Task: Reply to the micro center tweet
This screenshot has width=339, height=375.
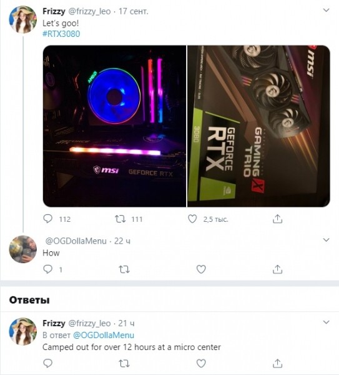Action: 47,363
